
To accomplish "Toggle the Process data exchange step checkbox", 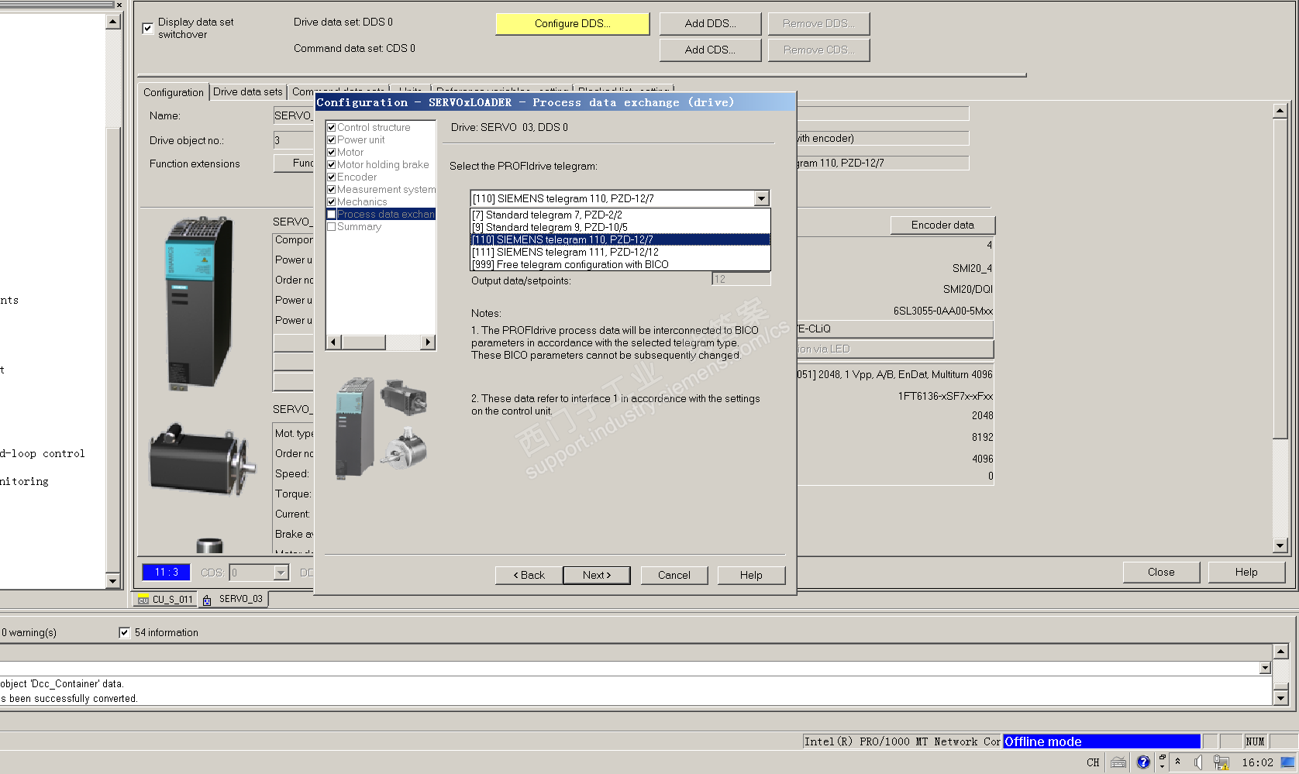I will [x=331, y=215].
